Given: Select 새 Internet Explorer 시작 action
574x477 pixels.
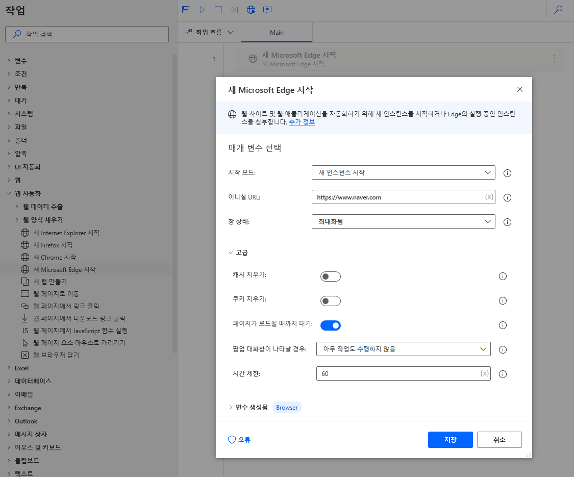Looking at the screenshot, I should click(66, 233).
